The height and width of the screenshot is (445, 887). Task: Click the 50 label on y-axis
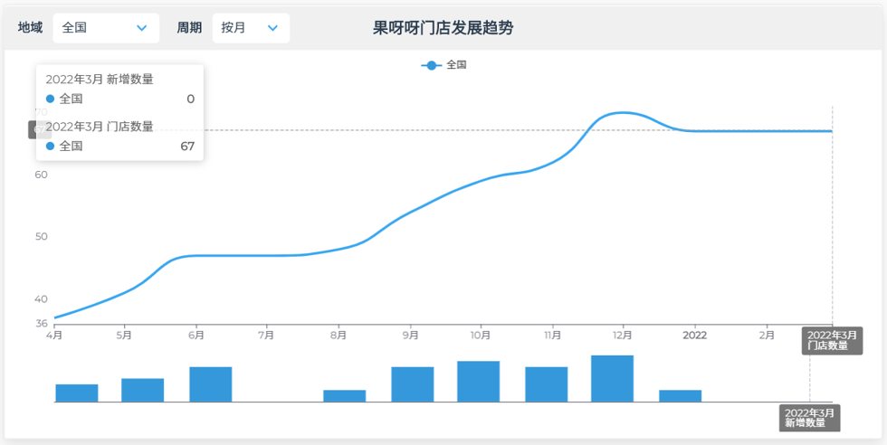[x=41, y=236]
